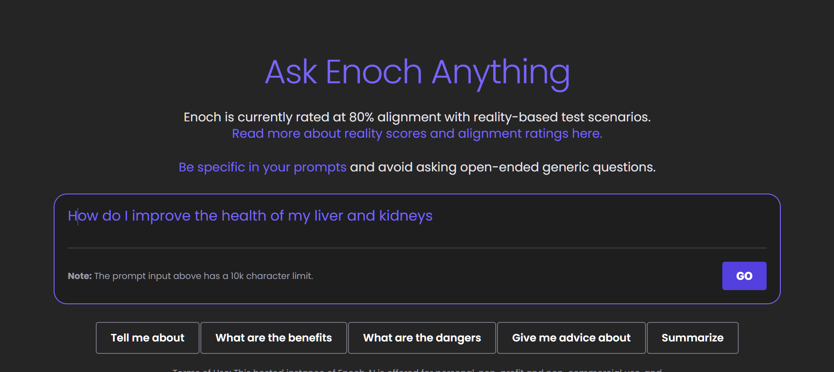Viewport: 834px width, 372px height.
Task: Select the "Tell me about" prompt starter
Action: (x=148, y=338)
